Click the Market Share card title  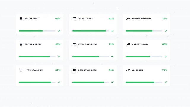coord(140,44)
